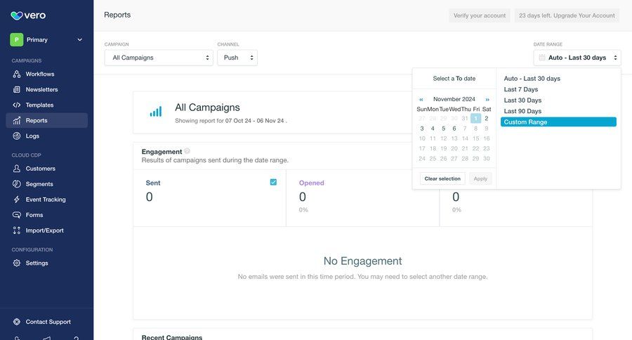This screenshot has height=340, width=632.
Task: Go to Templates via its code icon
Action: pos(17,105)
